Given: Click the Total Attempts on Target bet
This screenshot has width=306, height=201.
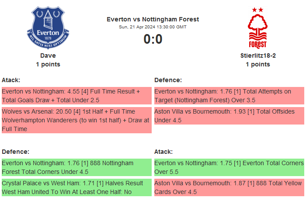Looking at the screenshot, I should 229,96.
